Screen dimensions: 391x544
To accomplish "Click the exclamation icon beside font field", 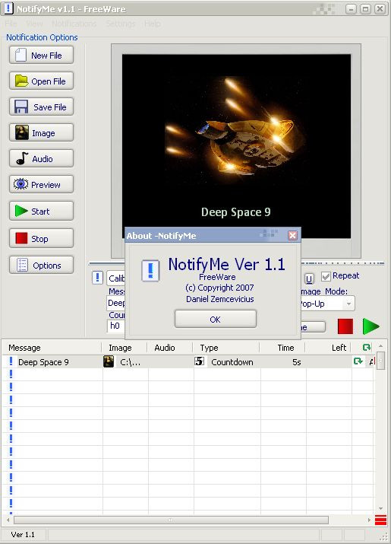I will (x=97, y=278).
